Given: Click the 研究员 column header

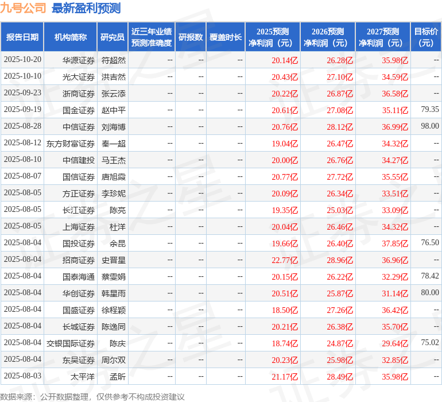Looking at the screenshot, I should (x=113, y=37).
